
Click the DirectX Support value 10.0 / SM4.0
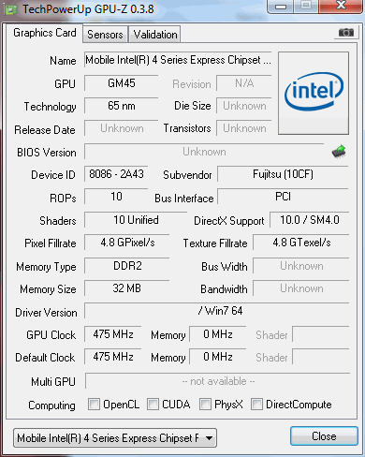point(309,220)
